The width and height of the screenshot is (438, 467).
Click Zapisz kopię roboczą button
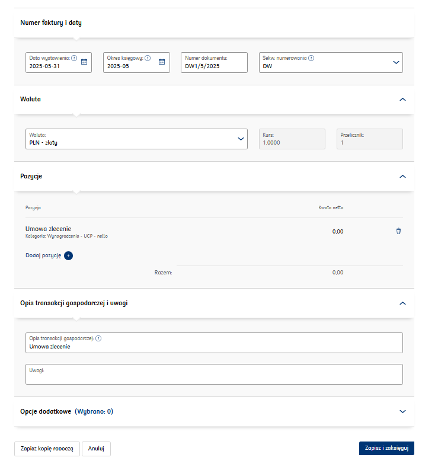(x=47, y=449)
